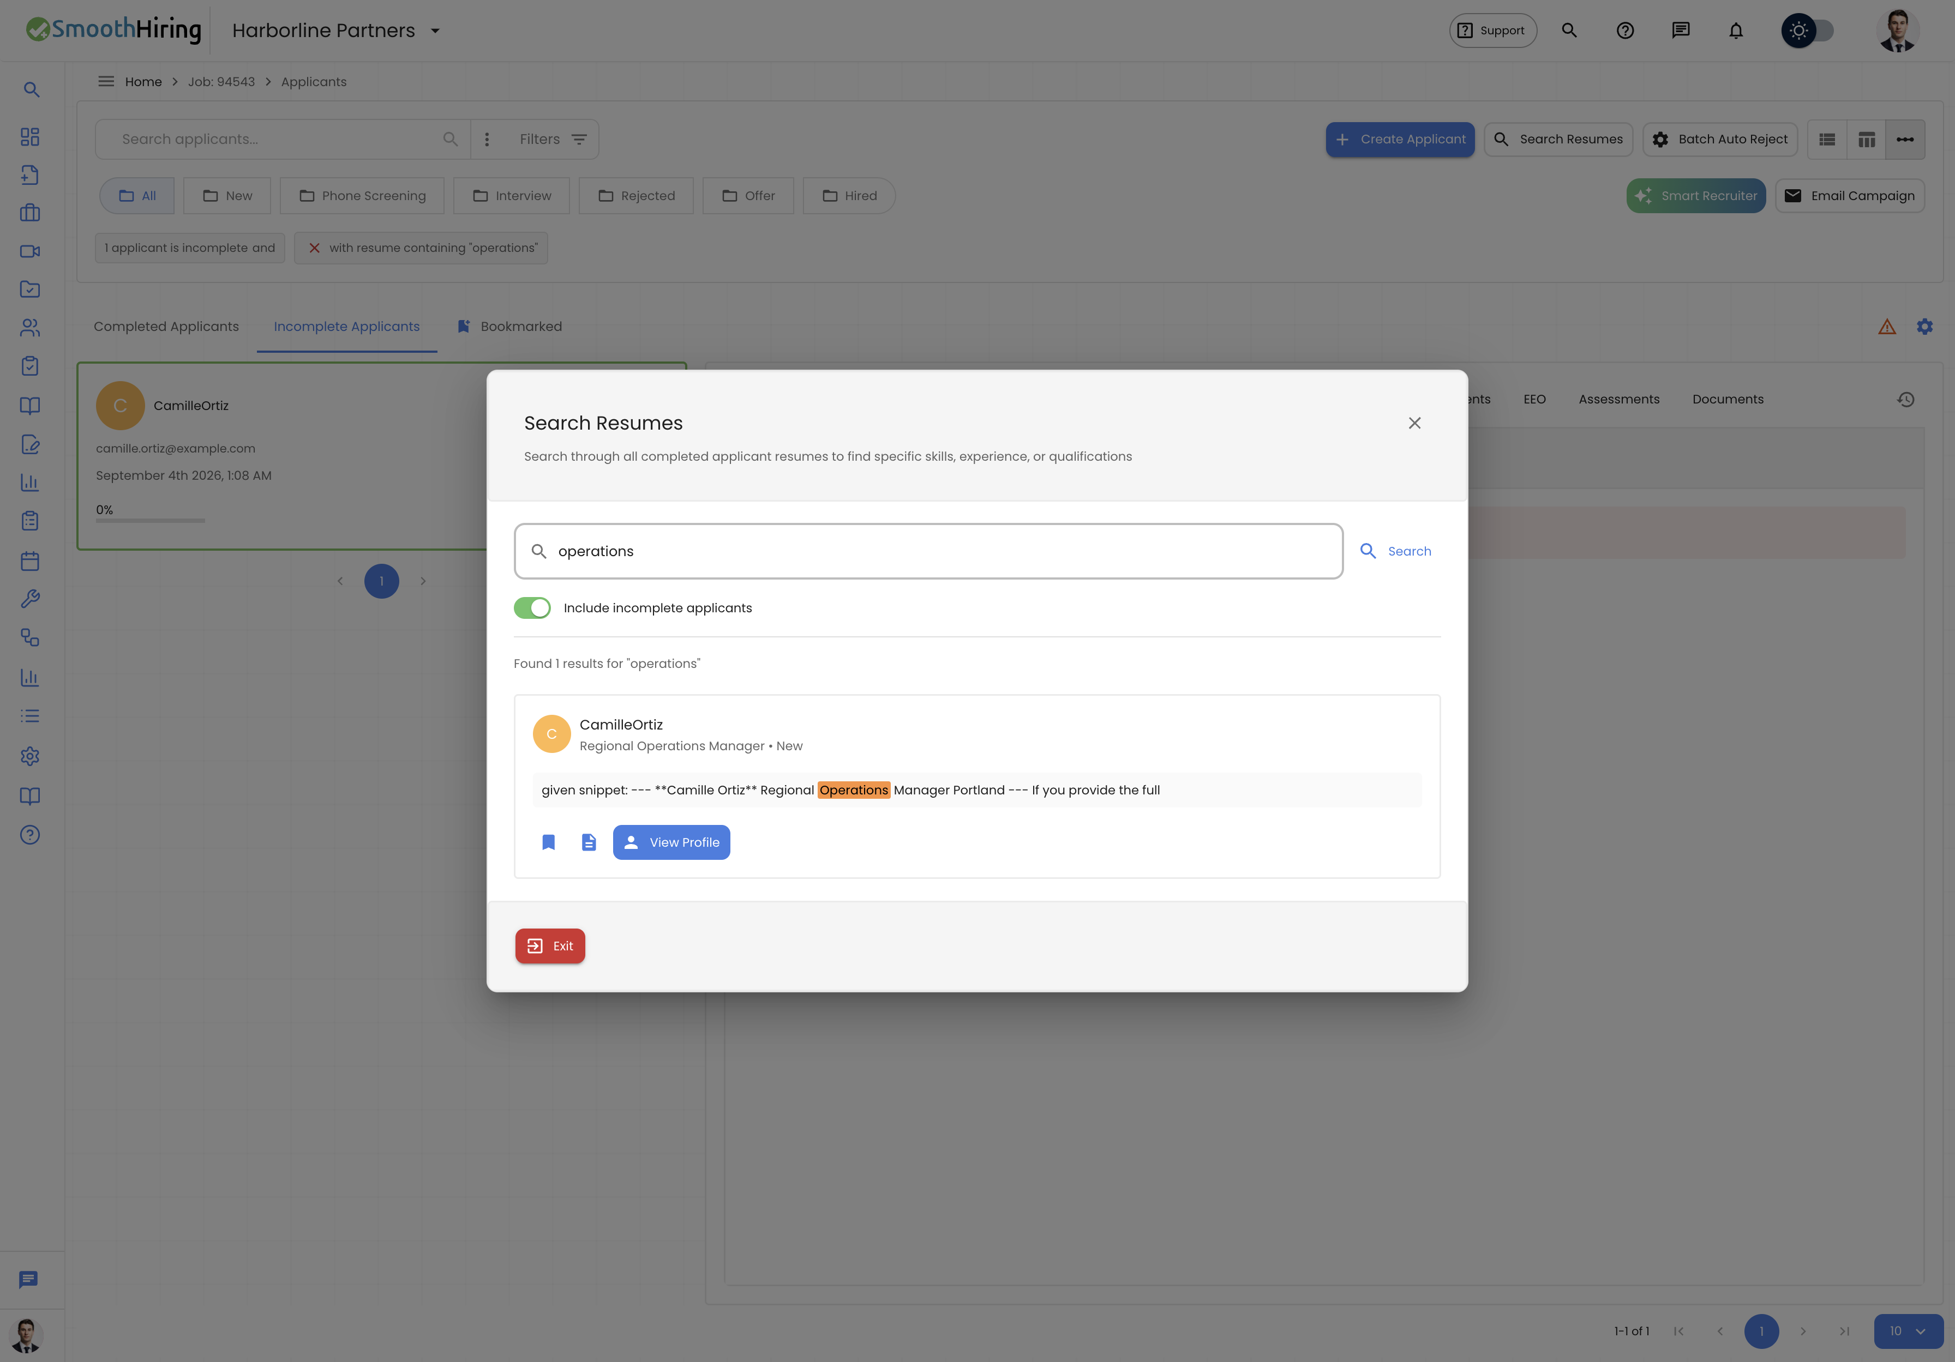Image resolution: width=1955 pixels, height=1362 pixels.
Task: Open the Support button
Action: click(x=1492, y=31)
